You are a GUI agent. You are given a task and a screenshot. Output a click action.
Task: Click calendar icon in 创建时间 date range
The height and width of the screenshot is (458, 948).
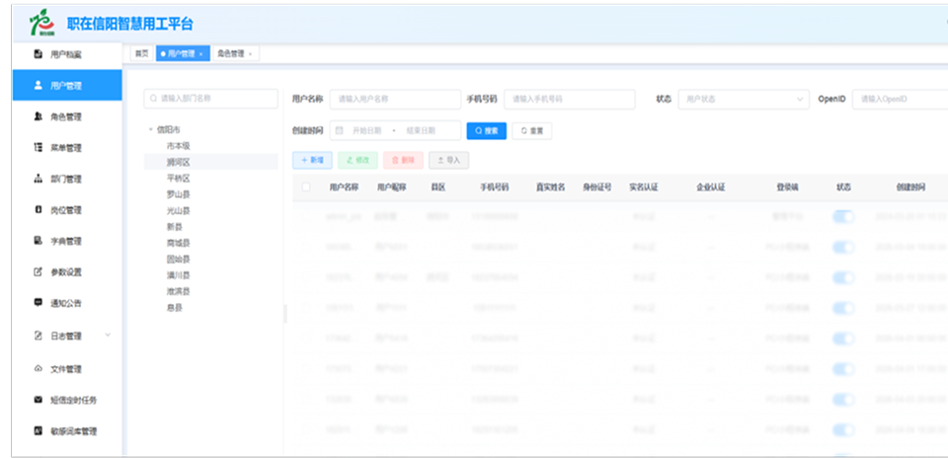pyautogui.click(x=339, y=130)
